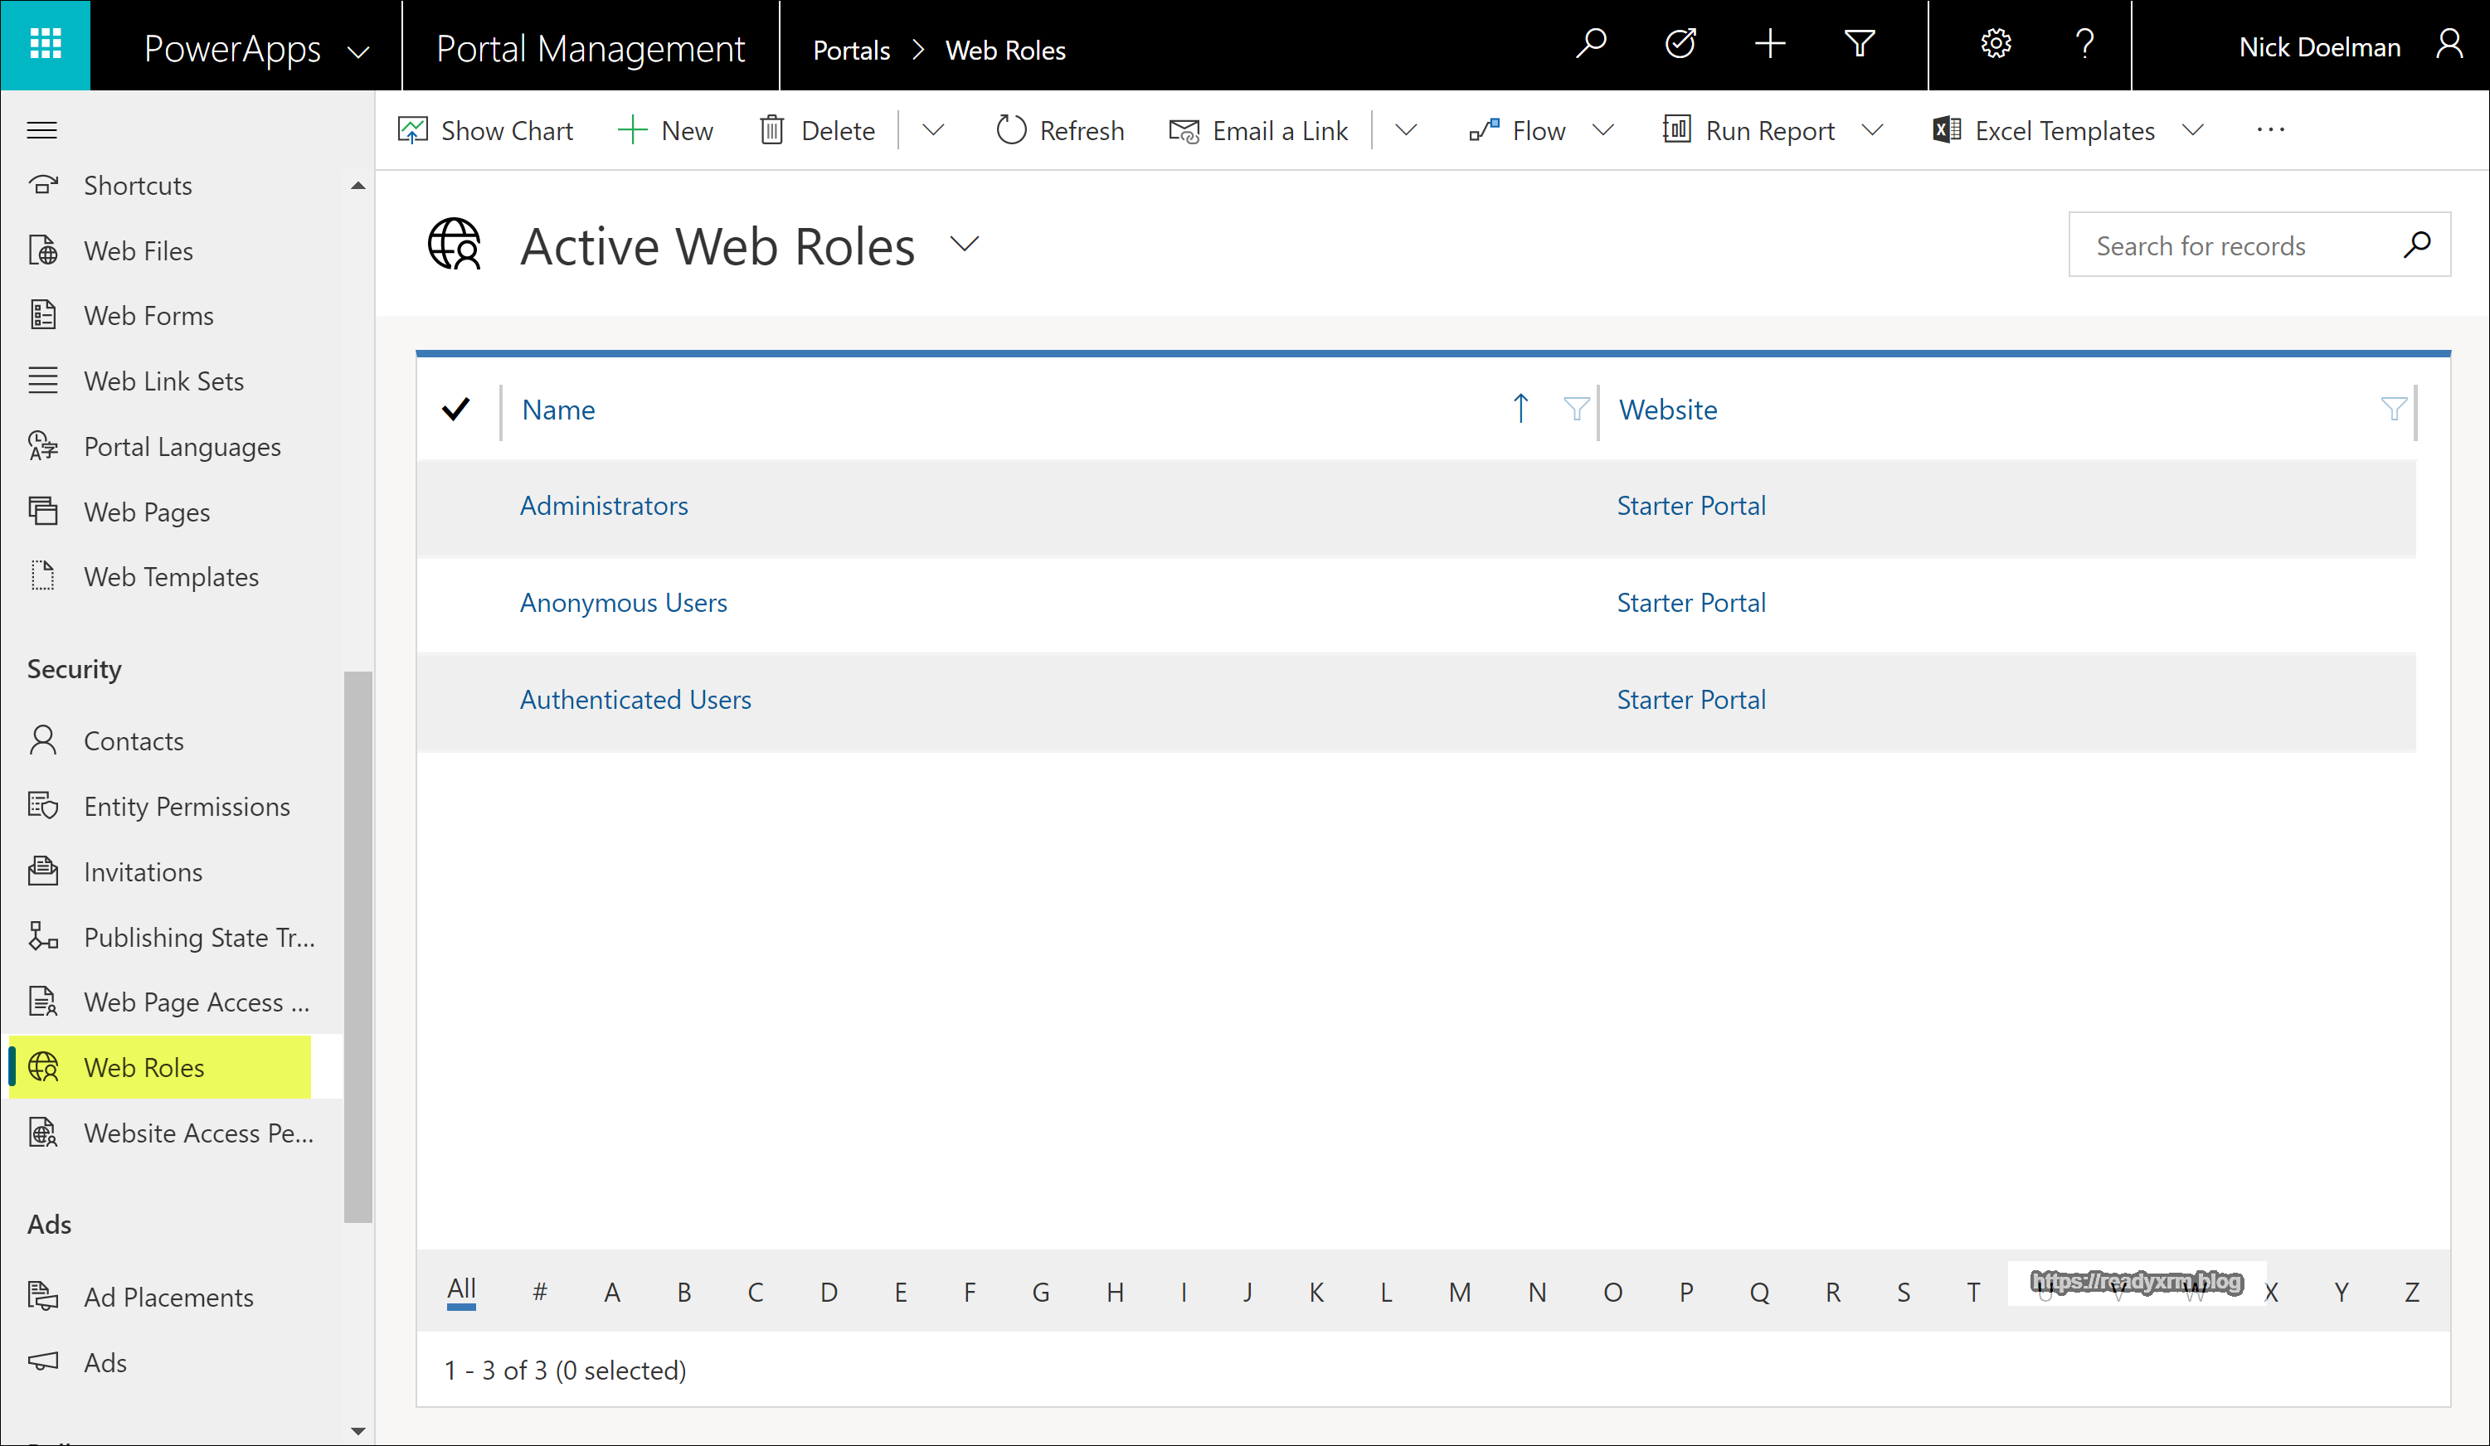Expand the Run Report dropdown chevron
Image resolution: width=2490 pixels, height=1446 pixels.
[x=1872, y=130]
